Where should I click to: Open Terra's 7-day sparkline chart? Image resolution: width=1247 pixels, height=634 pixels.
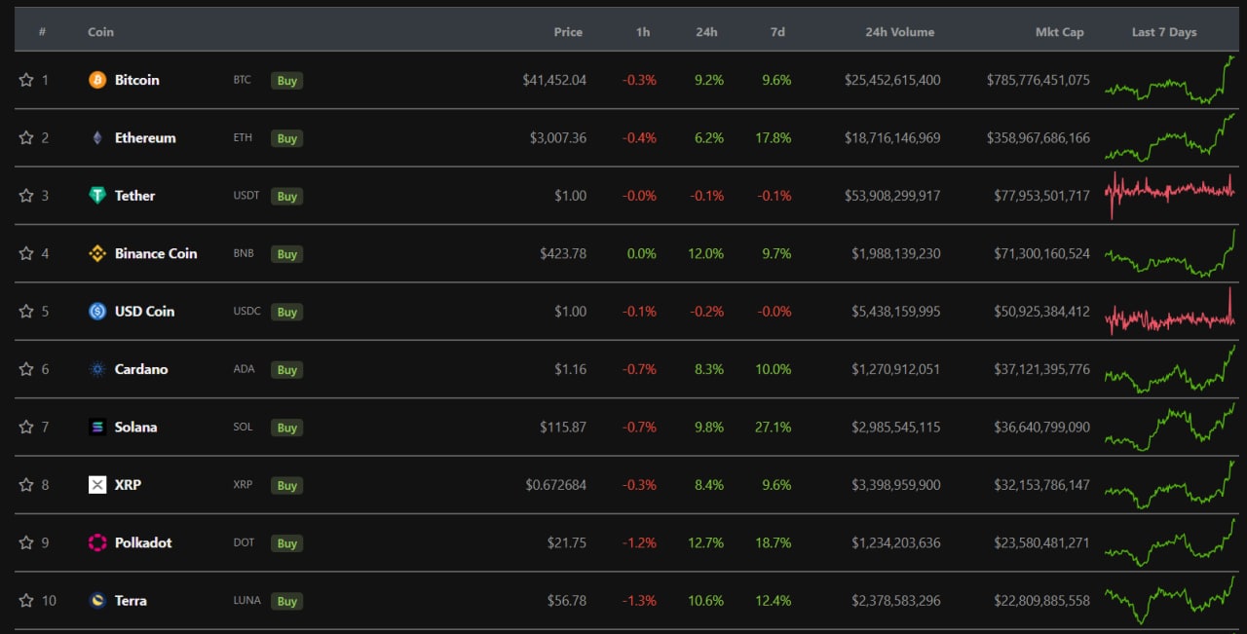click(x=1170, y=600)
